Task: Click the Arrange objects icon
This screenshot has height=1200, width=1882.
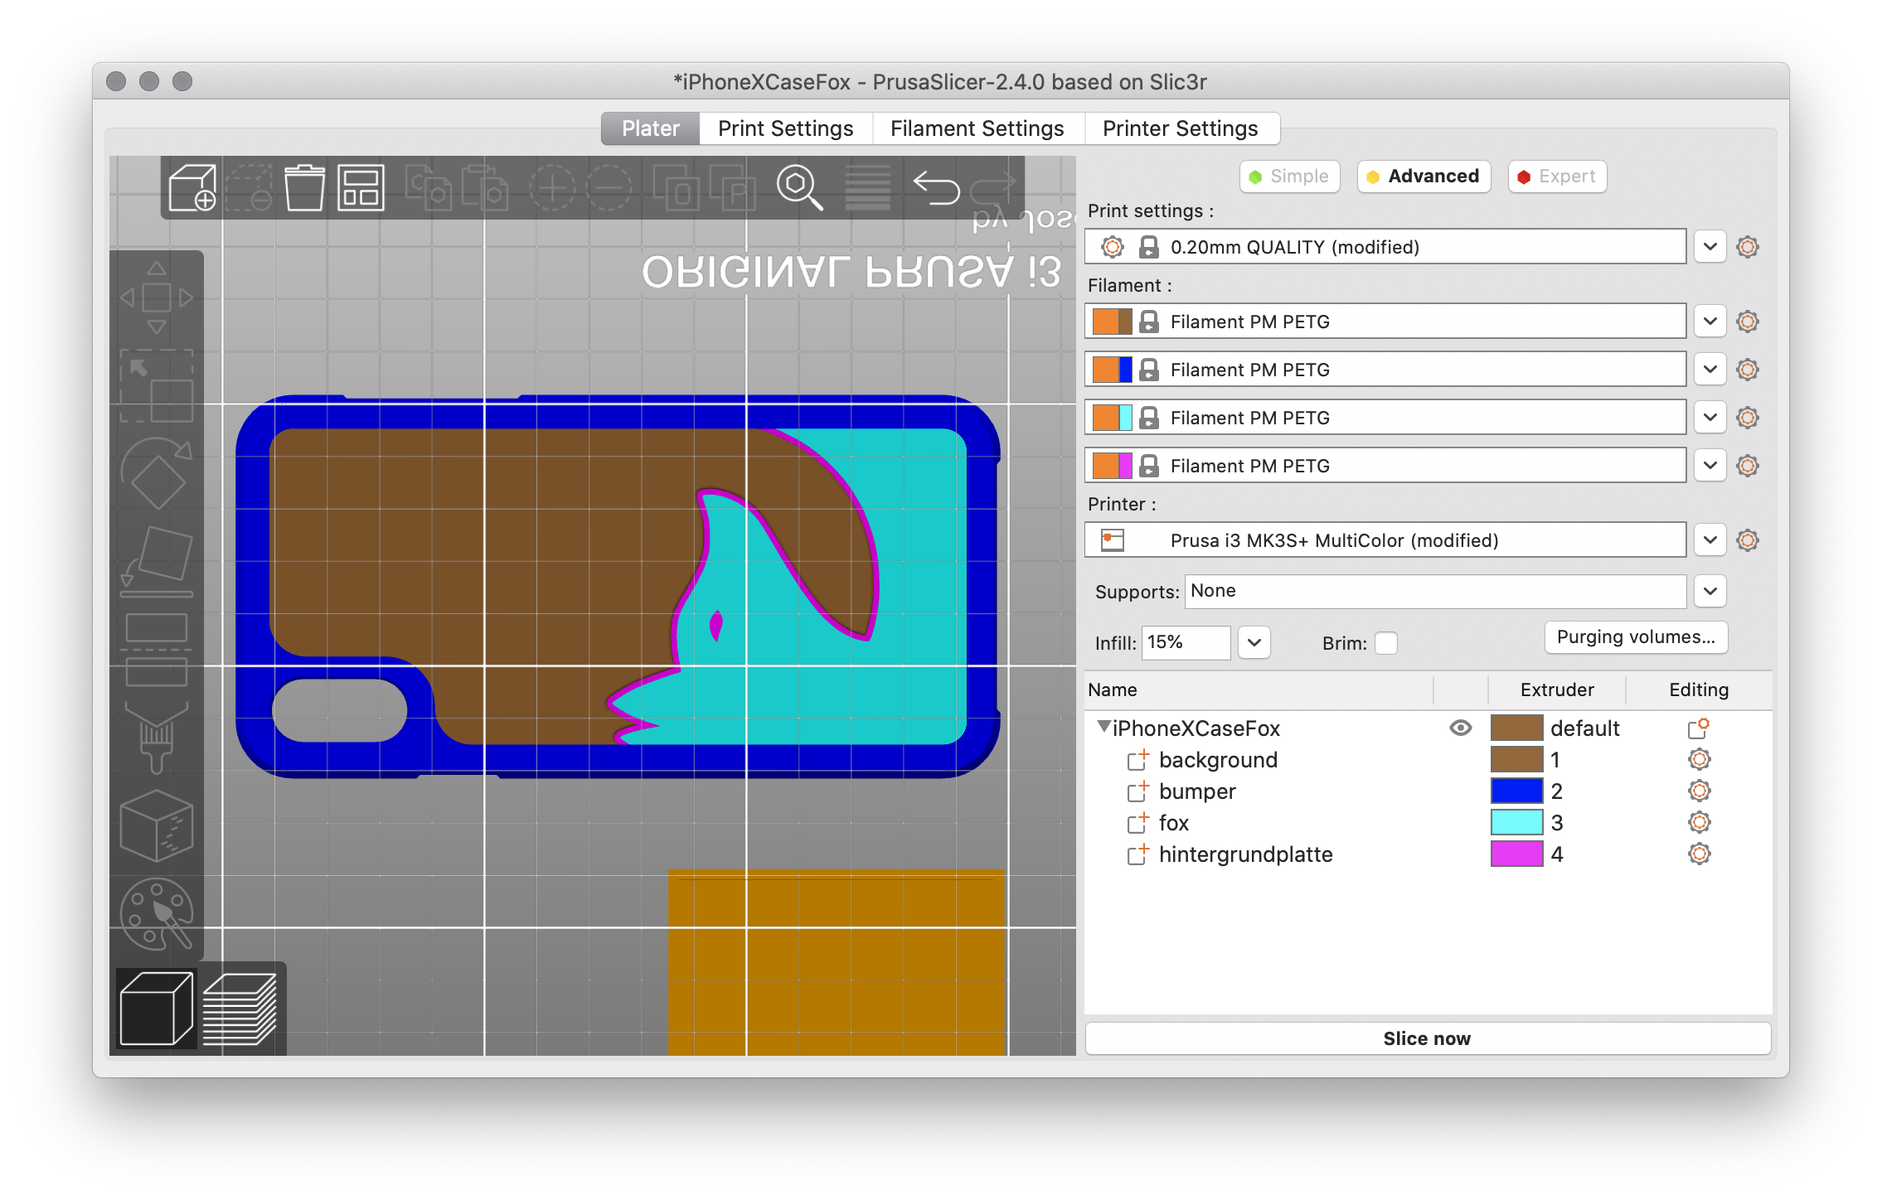Action: (x=361, y=187)
